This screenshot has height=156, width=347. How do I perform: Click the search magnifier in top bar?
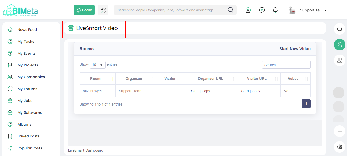[230, 10]
